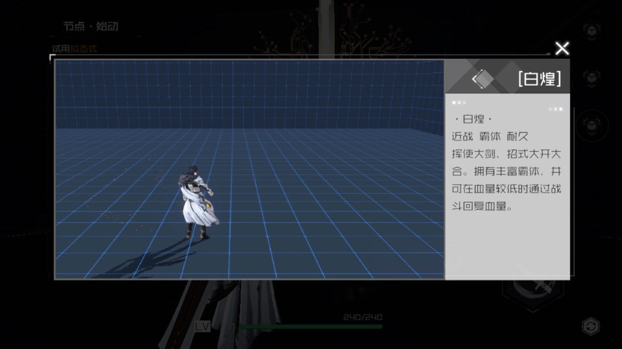622x349 pixels.
Task: Click the LV level badge
Action: click(202, 327)
